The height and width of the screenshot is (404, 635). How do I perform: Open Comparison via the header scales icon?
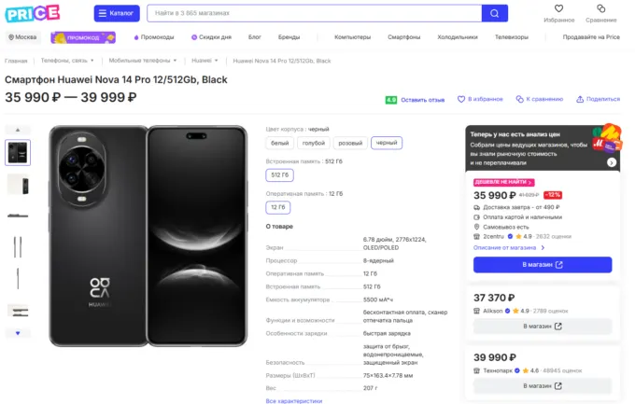coord(601,9)
